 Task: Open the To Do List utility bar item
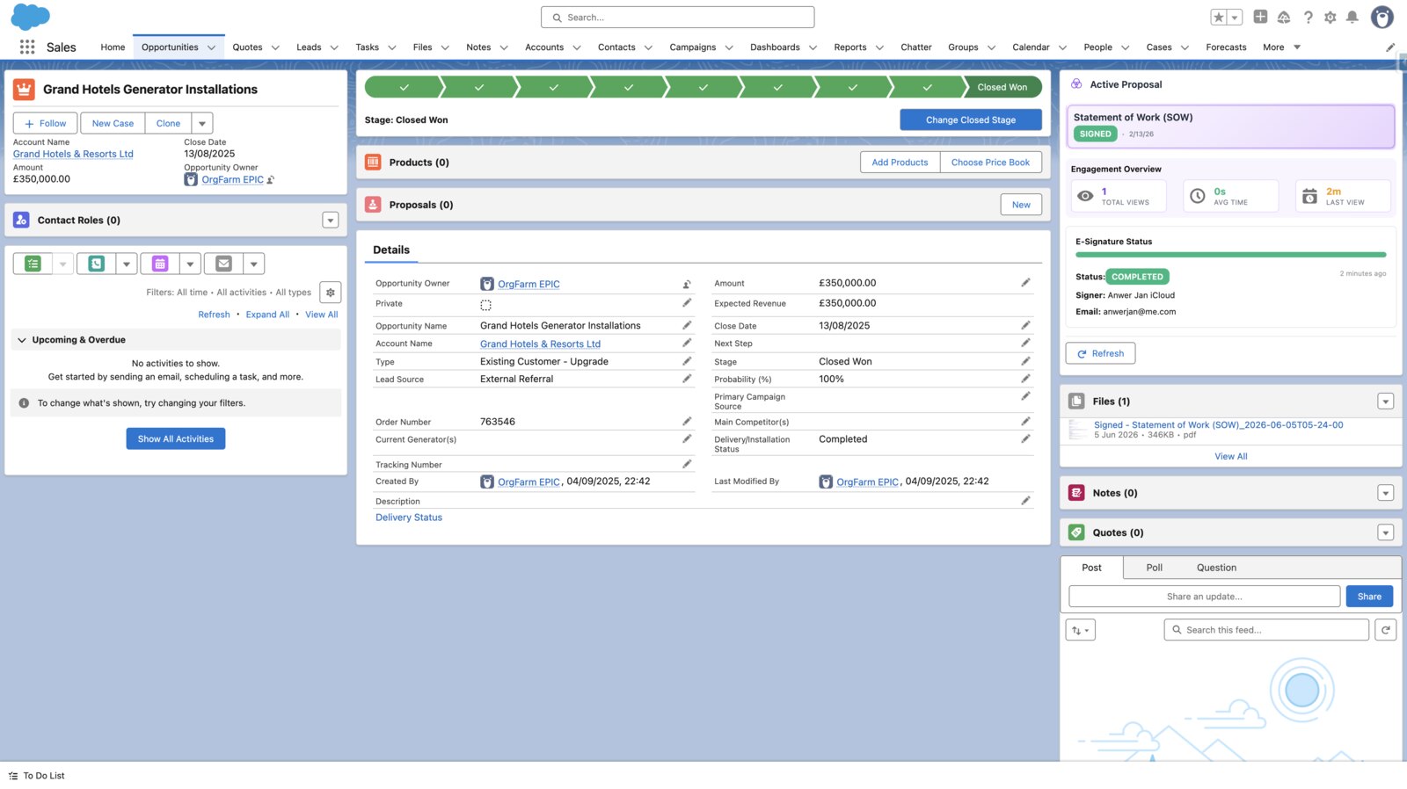pyautogui.click(x=37, y=776)
